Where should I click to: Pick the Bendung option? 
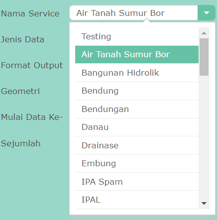point(137,91)
